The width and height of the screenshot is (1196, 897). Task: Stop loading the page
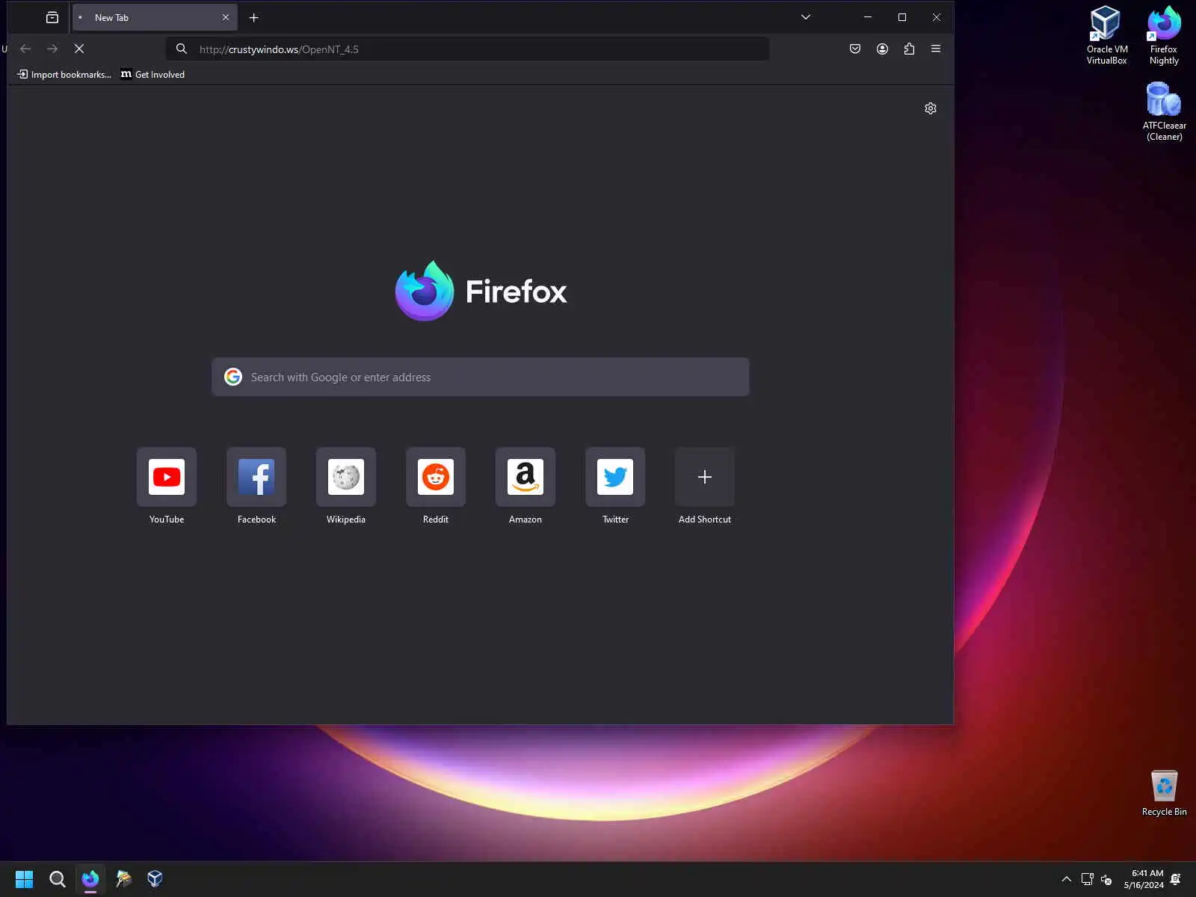pos(79,49)
